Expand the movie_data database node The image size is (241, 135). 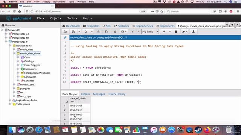click(x=14, y=49)
